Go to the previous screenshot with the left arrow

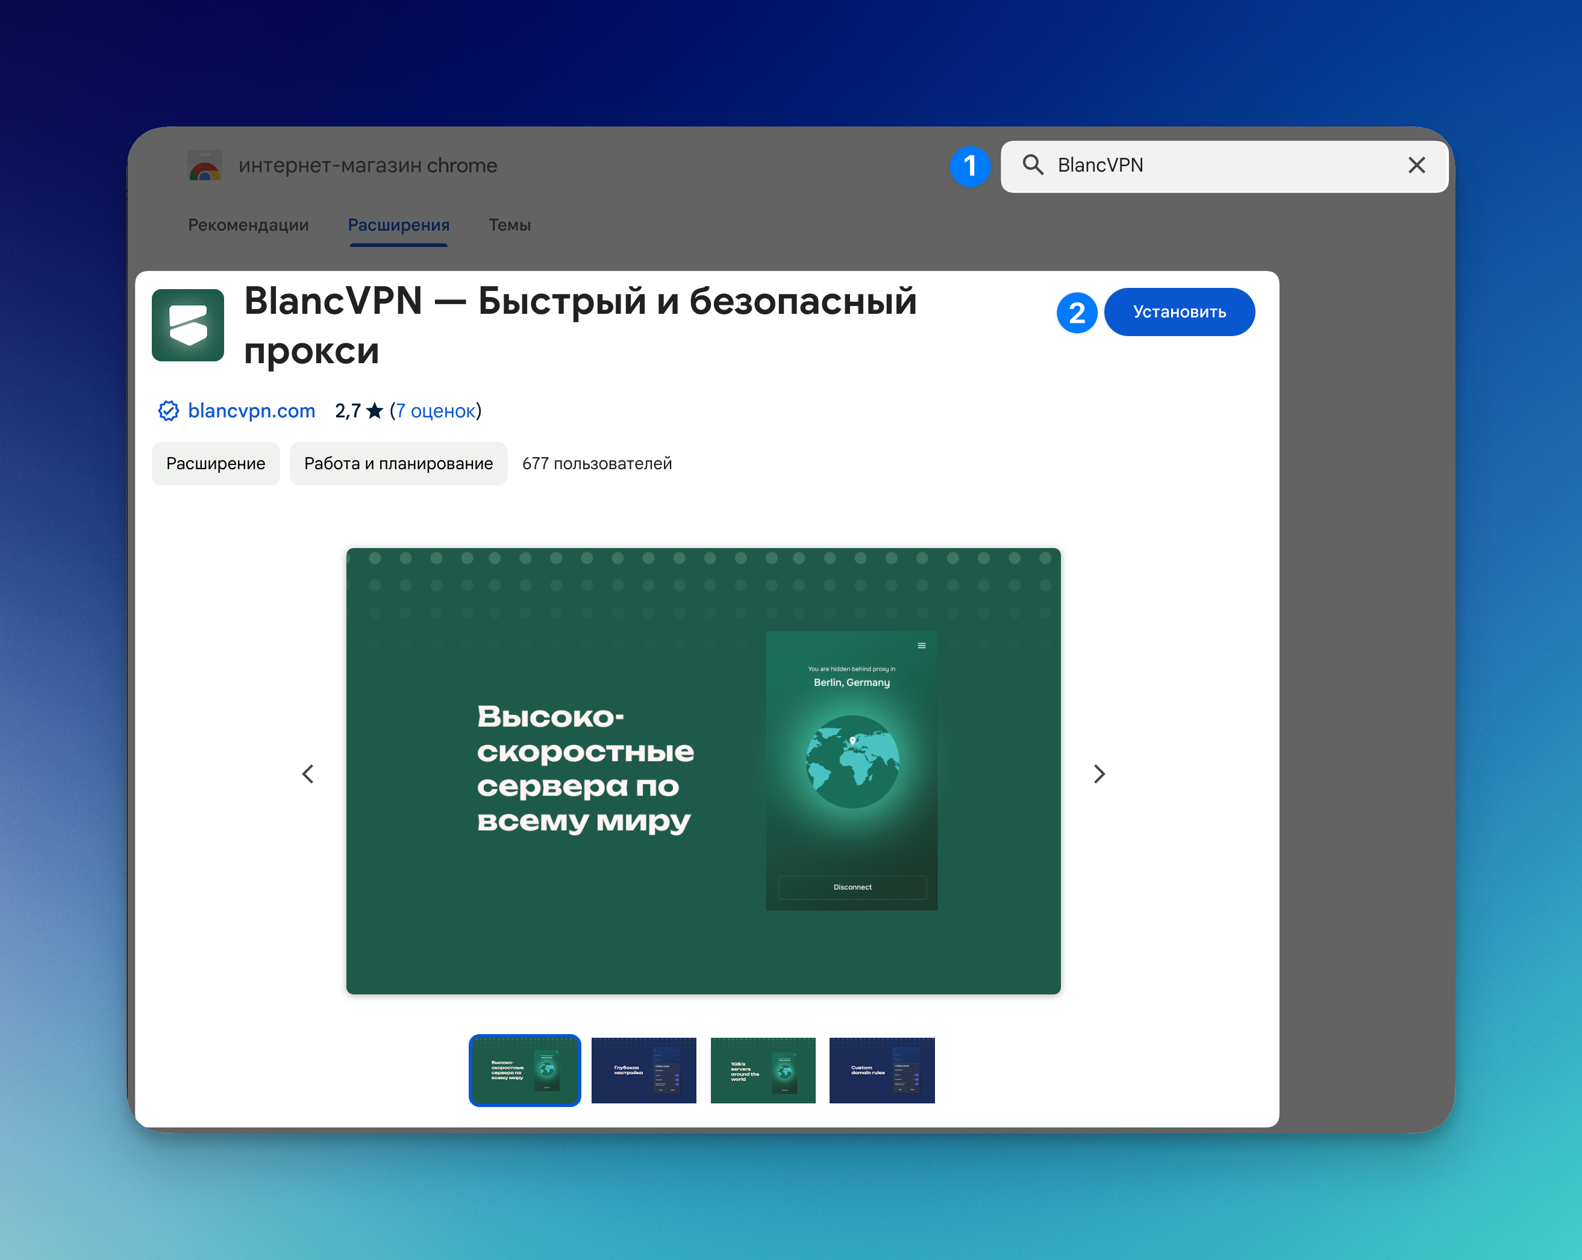[x=308, y=774]
